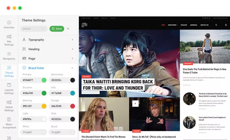Click the yellow macOS minimize dot
The height and width of the screenshot is (140, 230).
(x=14, y=8)
